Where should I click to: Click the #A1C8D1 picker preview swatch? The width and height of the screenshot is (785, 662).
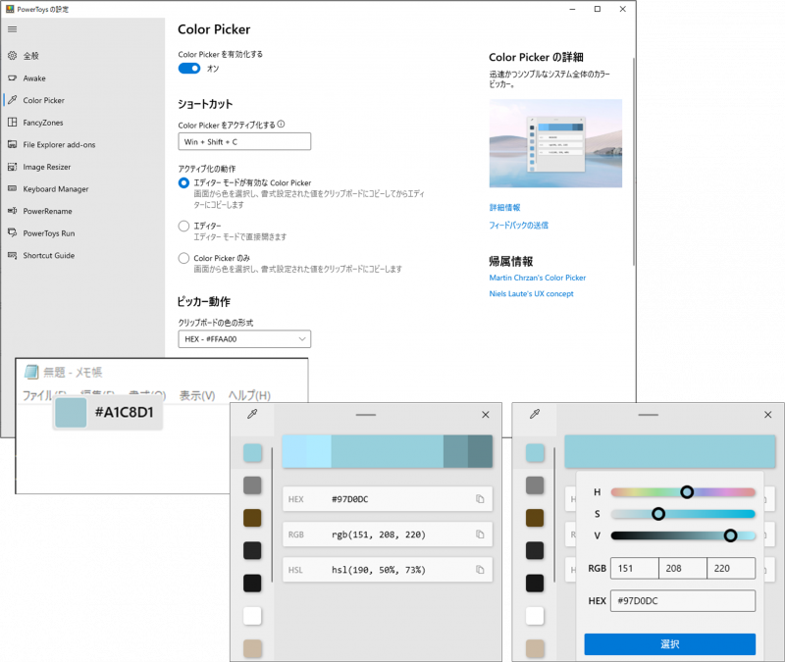pyautogui.click(x=71, y=413)
